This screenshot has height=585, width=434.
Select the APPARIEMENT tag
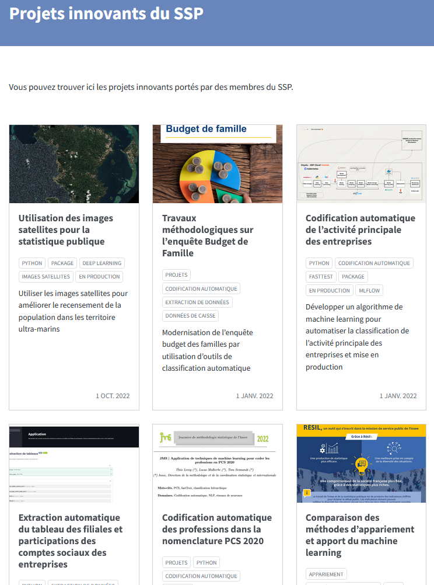tap(326, 574)
